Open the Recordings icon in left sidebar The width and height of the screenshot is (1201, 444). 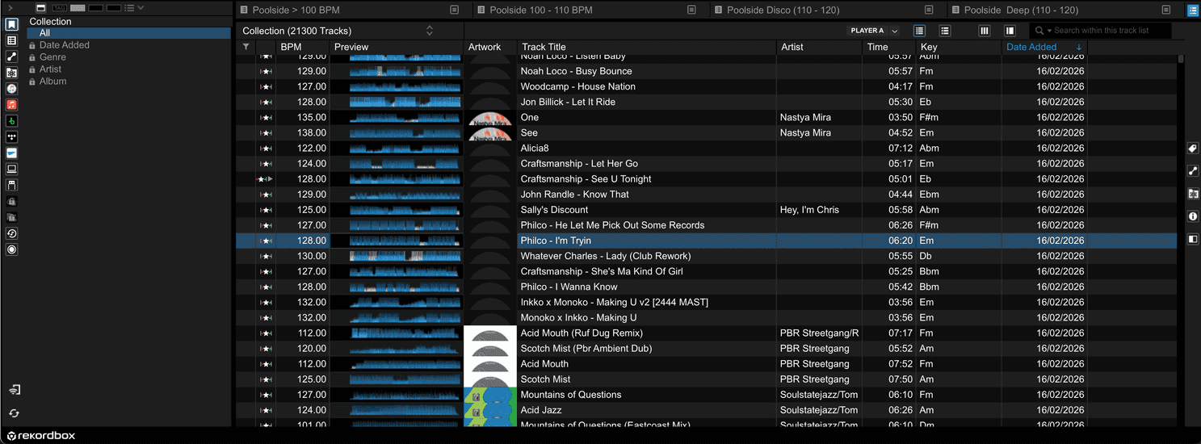[11, 250]
